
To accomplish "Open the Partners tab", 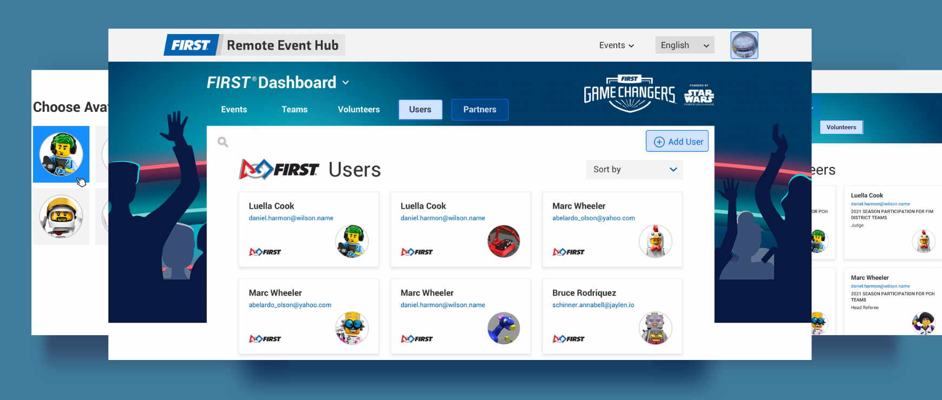I will click(480, 110).
